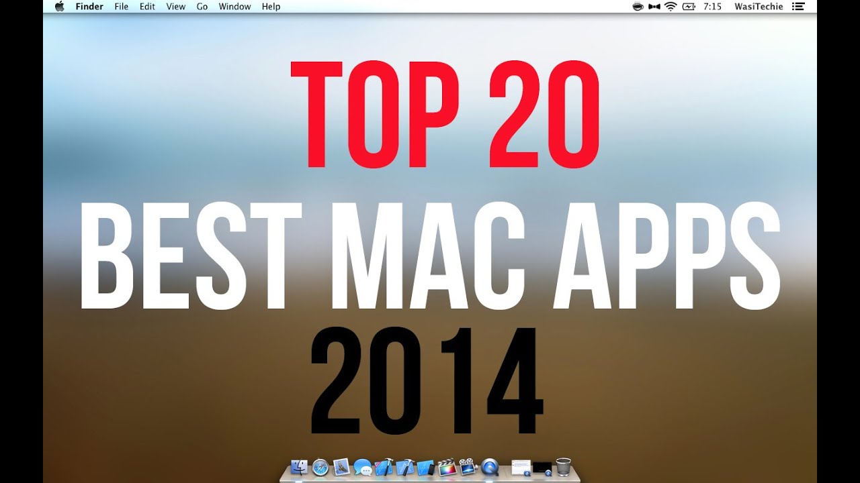Launch QuickTime Player from the Dock
The width and height of the screenshot is (860, 483).
pos(490,467)
